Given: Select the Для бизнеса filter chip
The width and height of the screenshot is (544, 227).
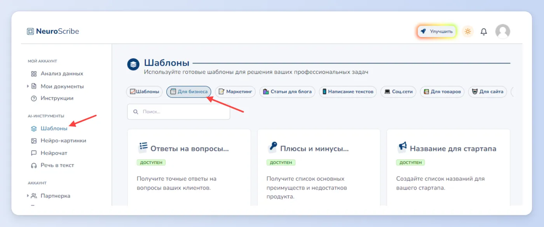Looking at the screenshot, I should 189,92.
